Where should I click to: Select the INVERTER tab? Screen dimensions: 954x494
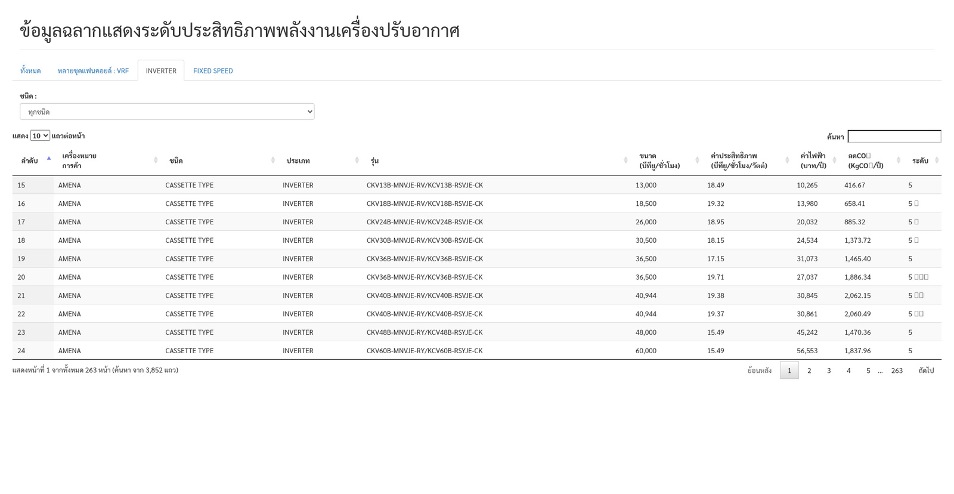(x=161, y=70)
